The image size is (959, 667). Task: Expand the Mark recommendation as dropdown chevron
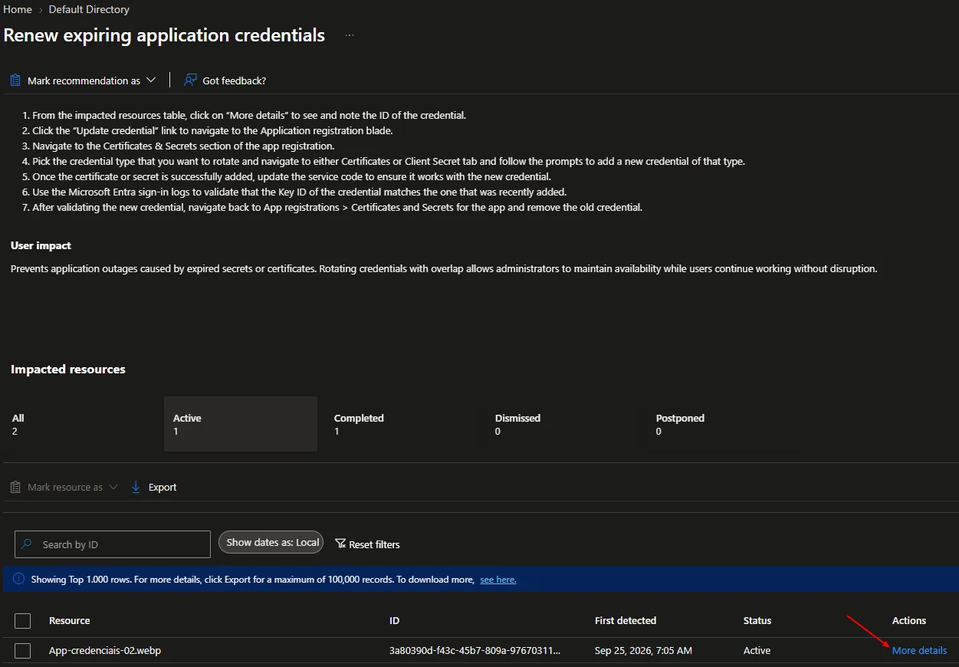(151, 80)
